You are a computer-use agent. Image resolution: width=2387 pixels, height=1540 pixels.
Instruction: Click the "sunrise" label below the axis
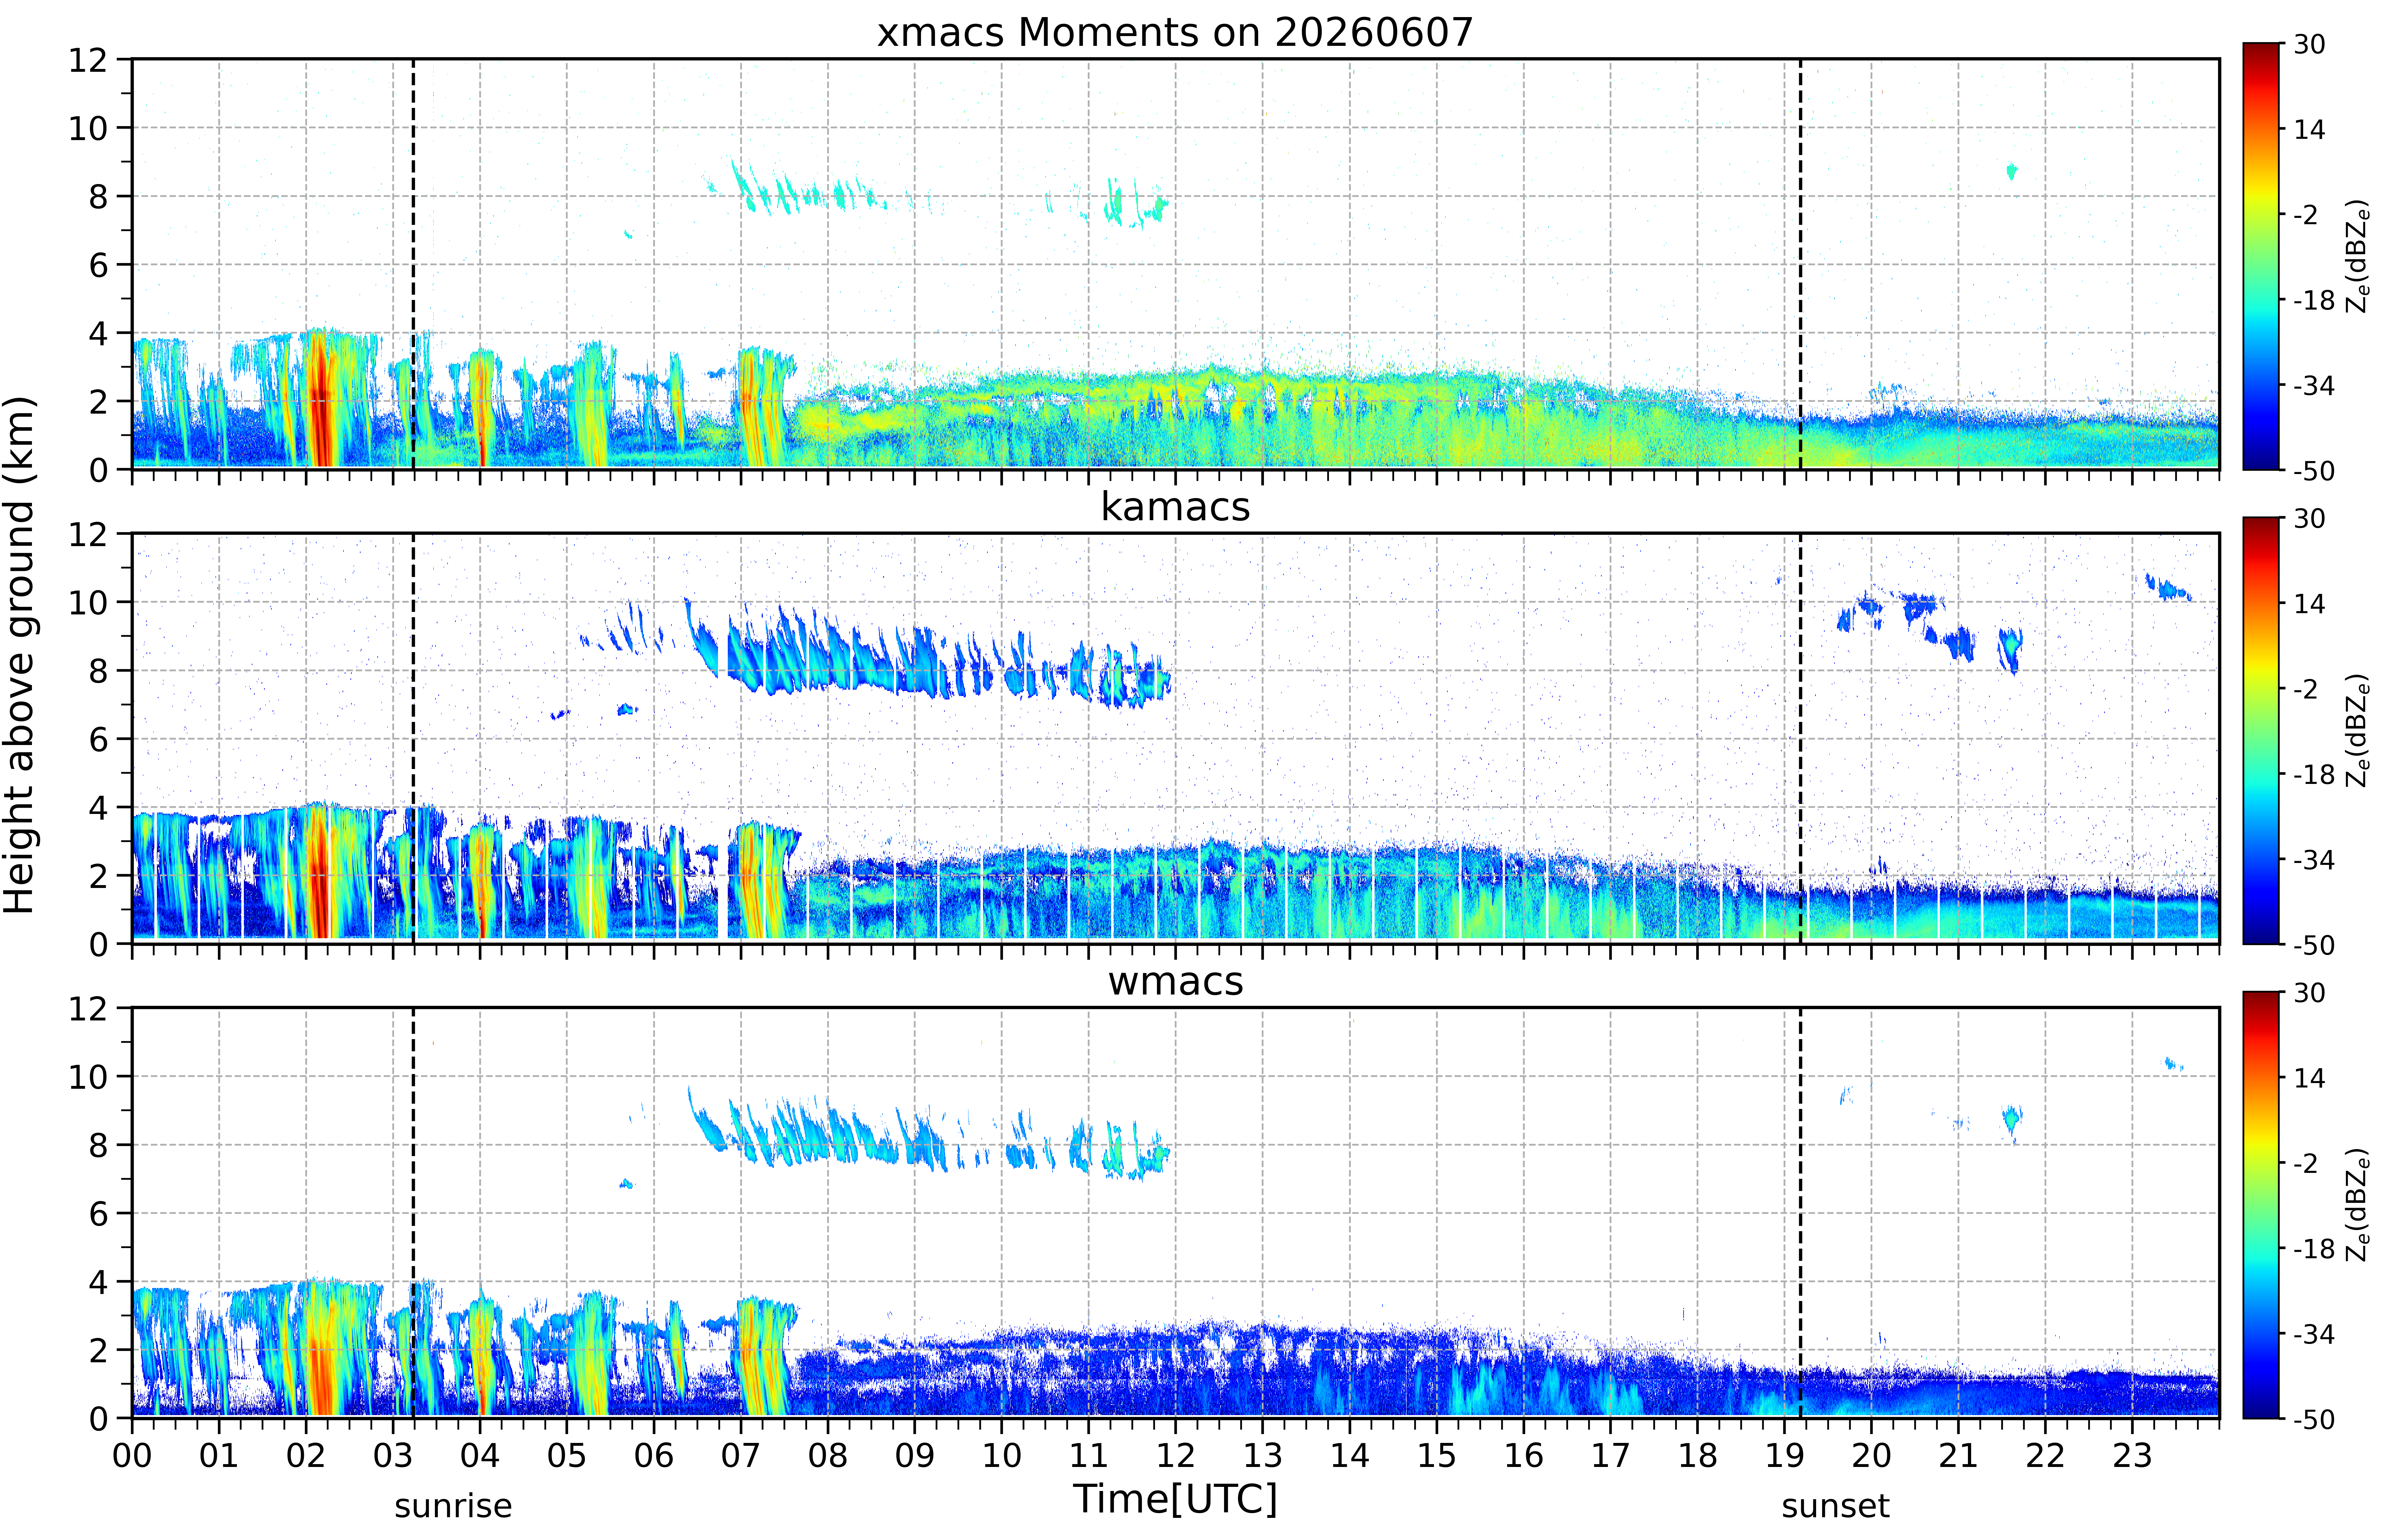click(x=453, y=1506)
